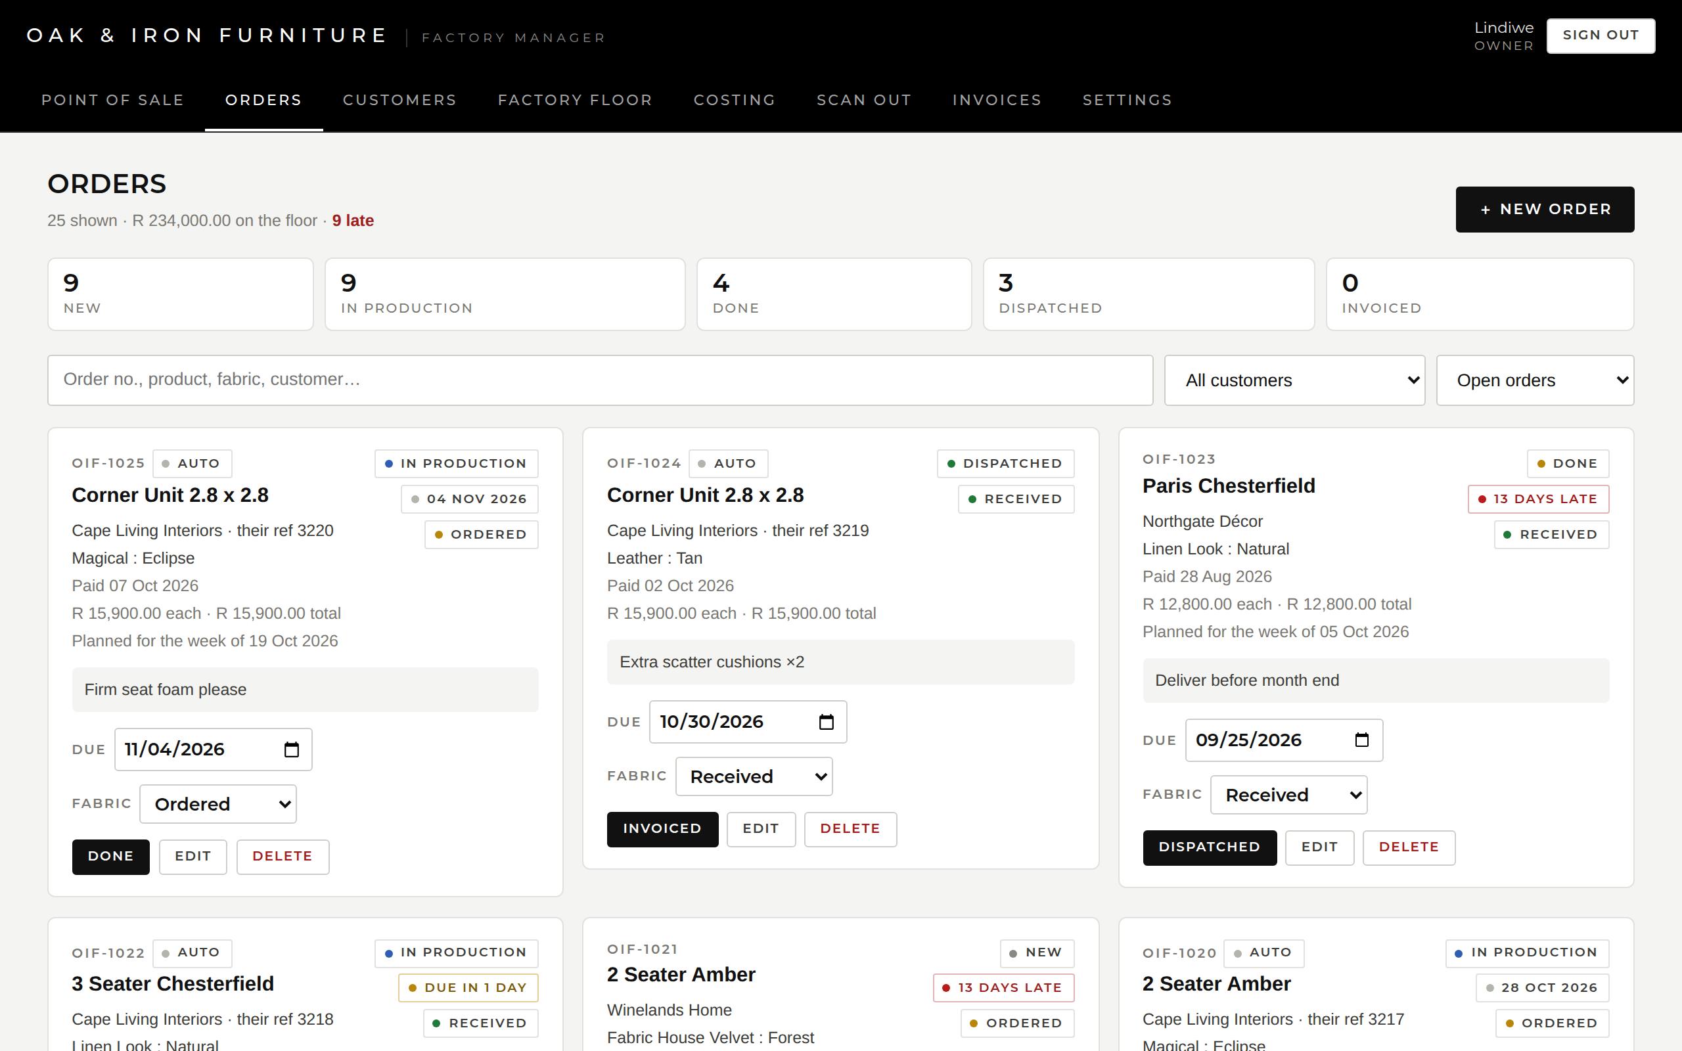Image resolution: width=1682 pixels, height=1051 pixels.
Task: Open calendar picker for OIF-1023 due date
Action: coord(1361,740)
